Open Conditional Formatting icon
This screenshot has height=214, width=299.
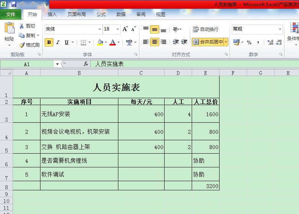point(294,28)
